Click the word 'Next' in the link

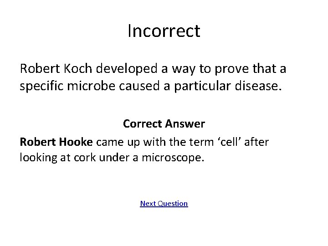pos(148,203)
